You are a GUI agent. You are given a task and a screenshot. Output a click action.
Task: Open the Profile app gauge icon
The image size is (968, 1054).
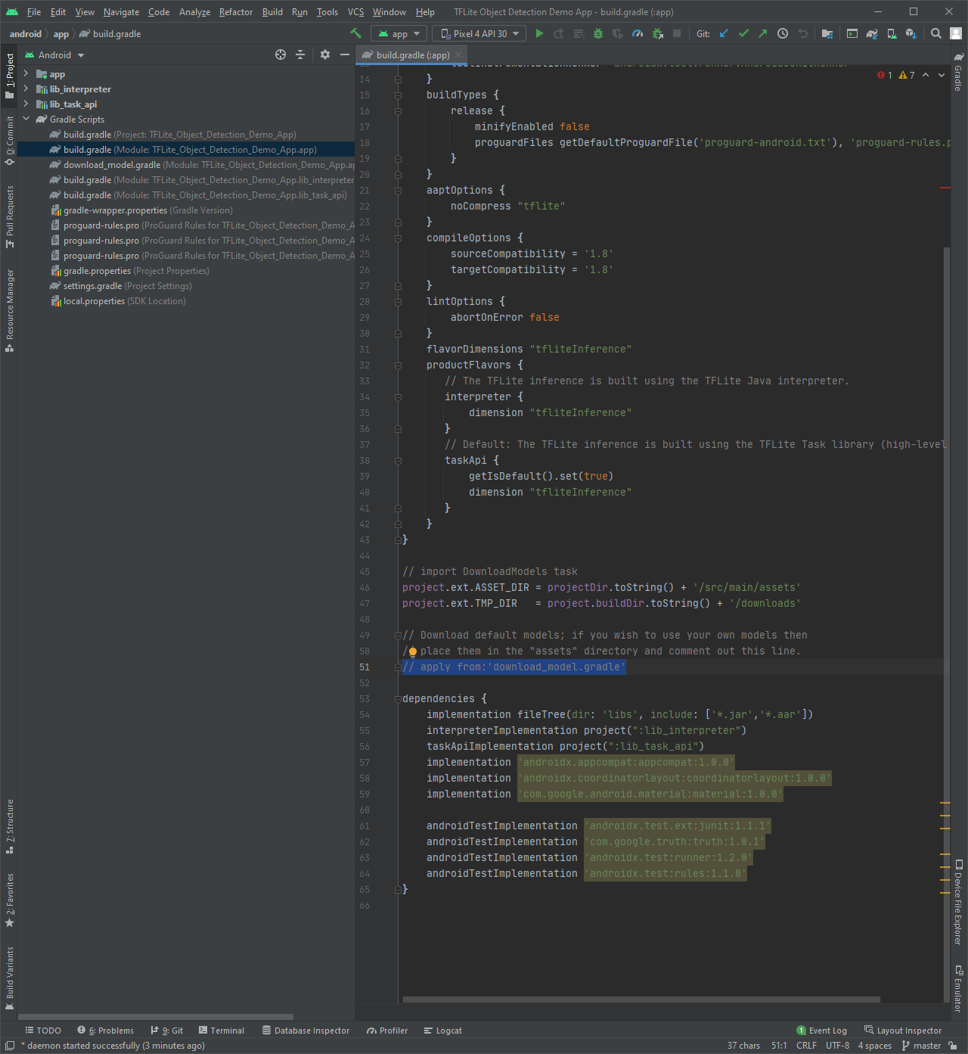638,33
